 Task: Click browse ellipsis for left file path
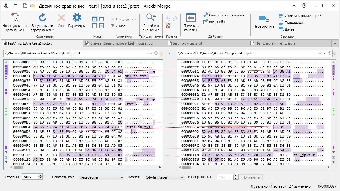click(146, 53)
